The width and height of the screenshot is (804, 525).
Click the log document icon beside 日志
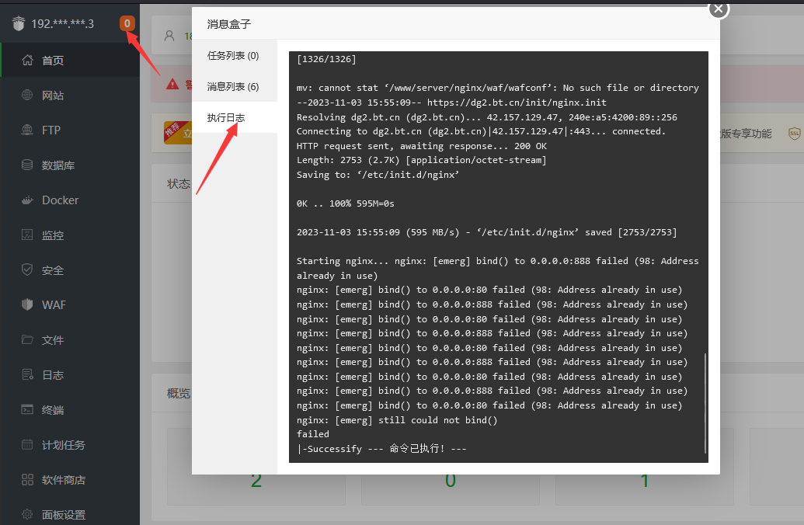[28, 375]
